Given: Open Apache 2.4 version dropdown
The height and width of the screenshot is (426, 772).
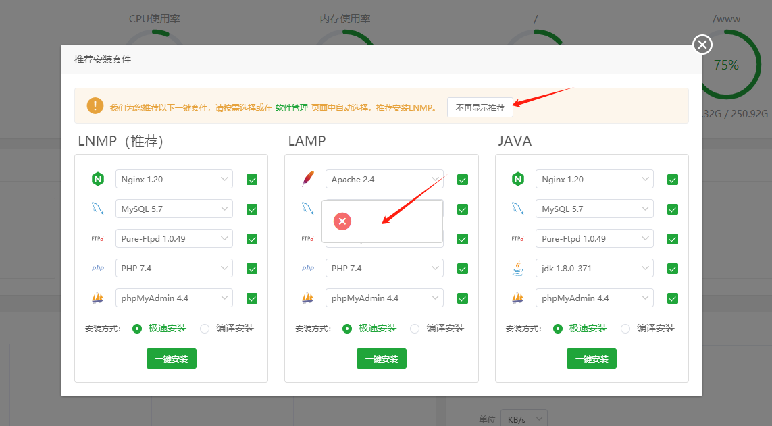Looking at the screenshot, I should click(384, 179).
